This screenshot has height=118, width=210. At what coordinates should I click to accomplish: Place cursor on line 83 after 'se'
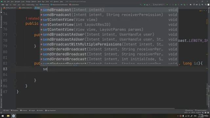coord(47,69)
